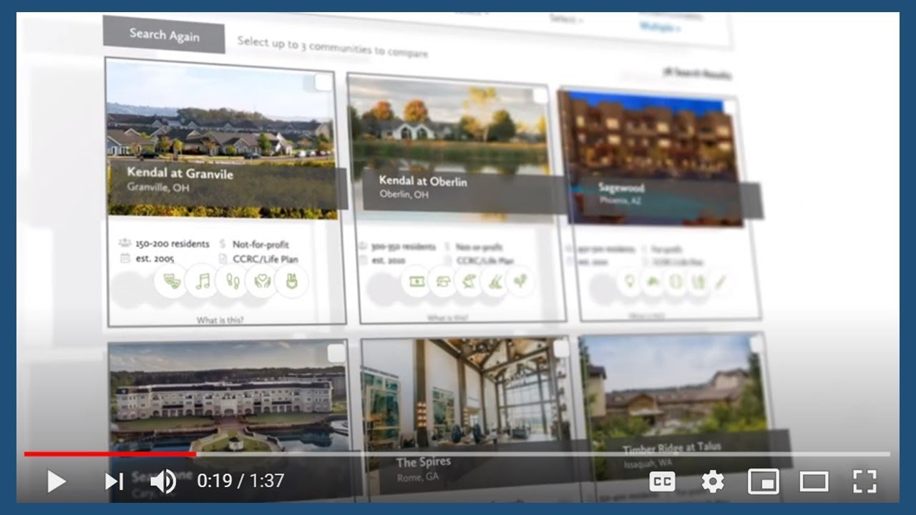Check the Sagewood compare checkbox

[729, 107]
